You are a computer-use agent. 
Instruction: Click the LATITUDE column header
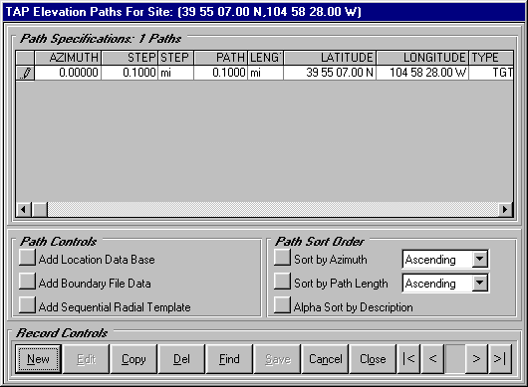pyautogui.click(x=330, y=58)
